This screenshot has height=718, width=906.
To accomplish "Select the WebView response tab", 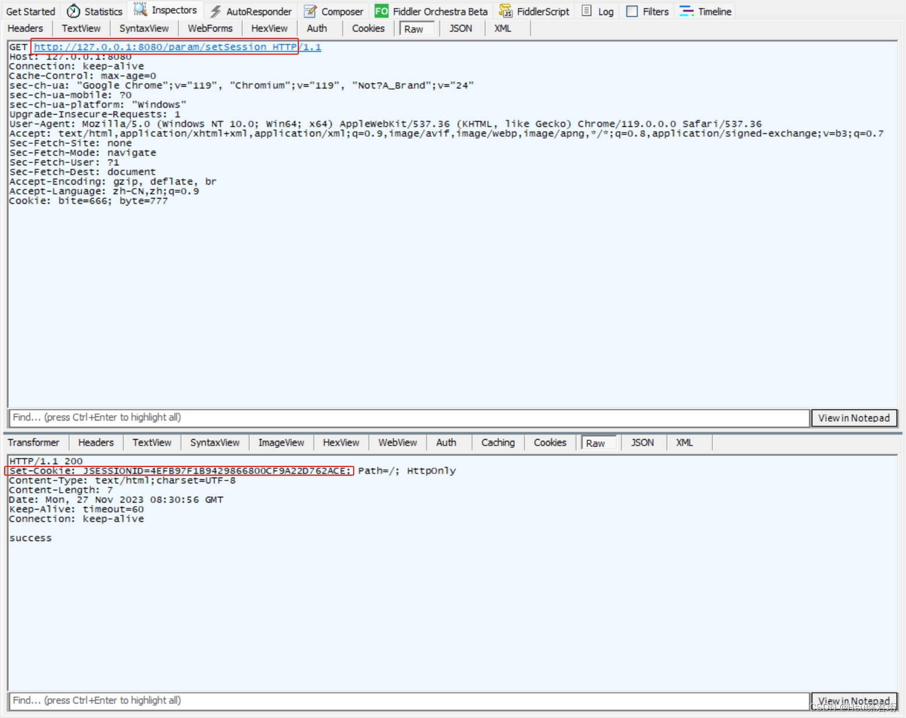I will [x=398, y=443].
